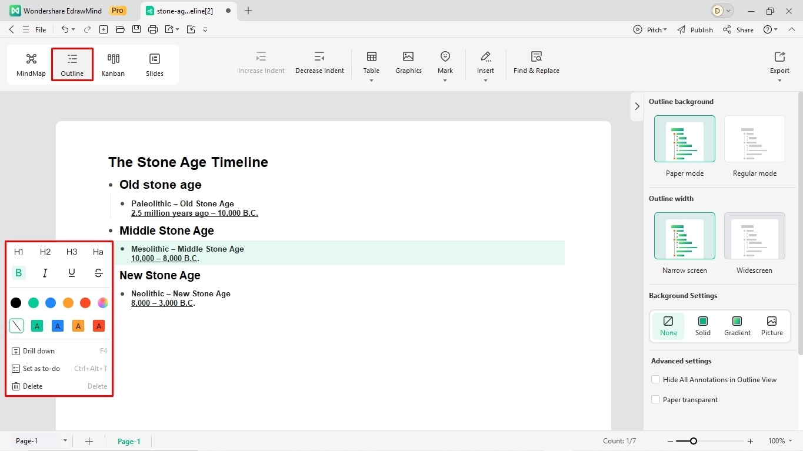The image size is (803, 451).
Task: Click the zoom slider handle
Action: click(x=694, y=441)
